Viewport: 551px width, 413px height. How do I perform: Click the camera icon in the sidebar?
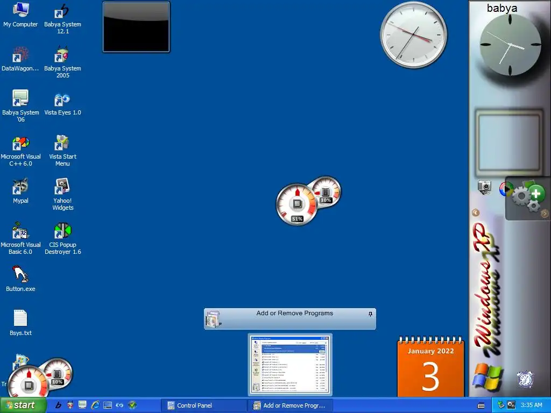point(485,187)
